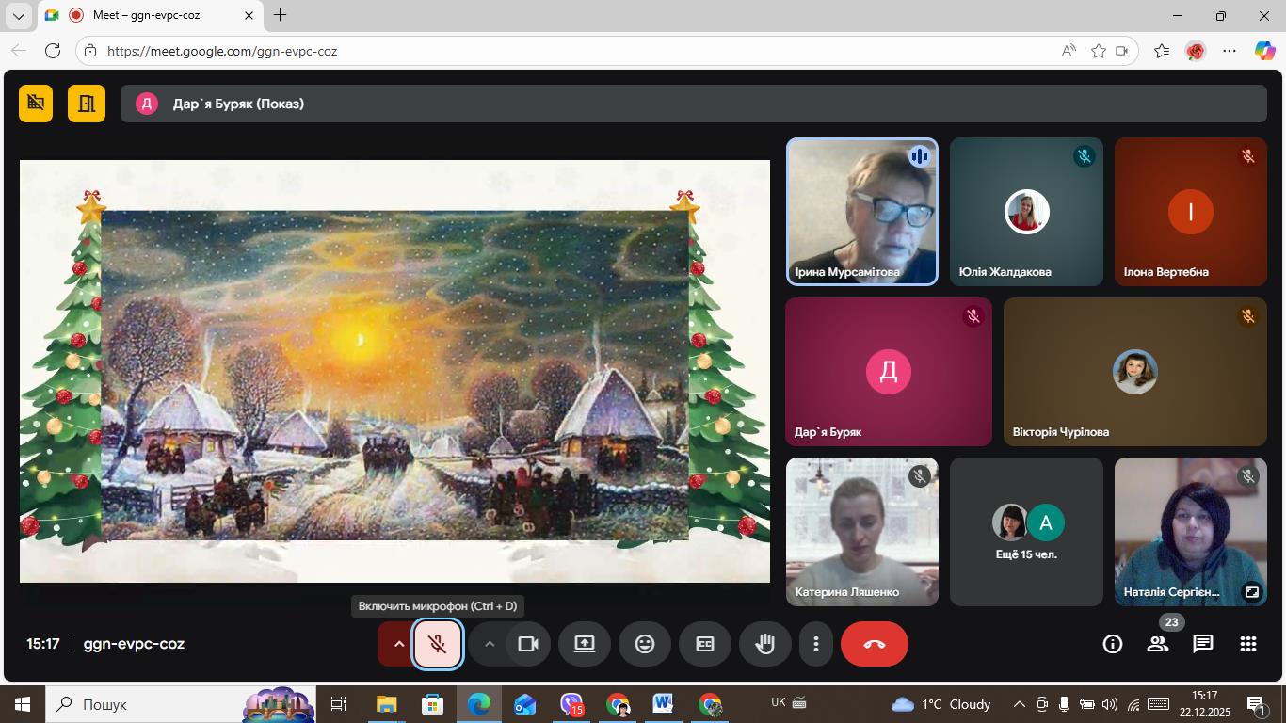Screen dimensions: 1286x723
Task: Click the red leave call button
Action: (874, 644)
